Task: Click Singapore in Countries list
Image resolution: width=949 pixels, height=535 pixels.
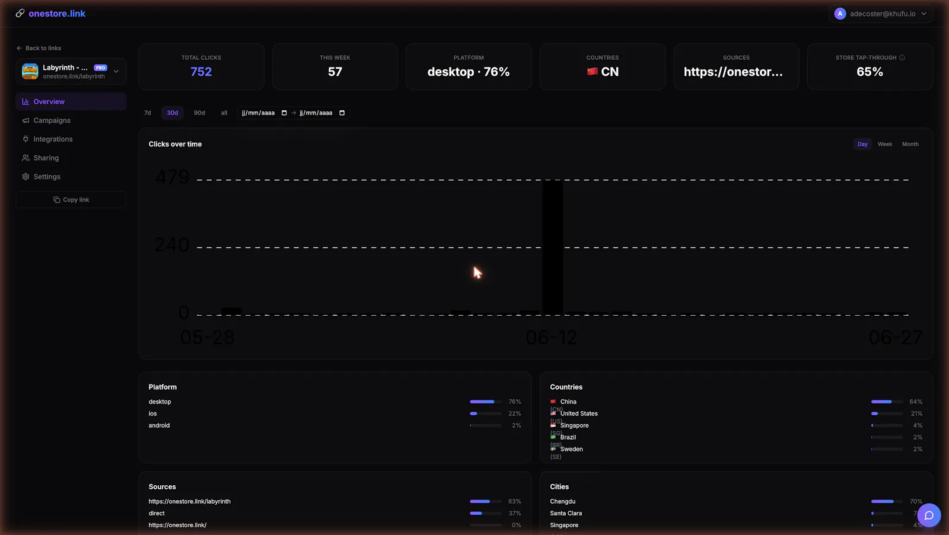Action: (574, 425)
